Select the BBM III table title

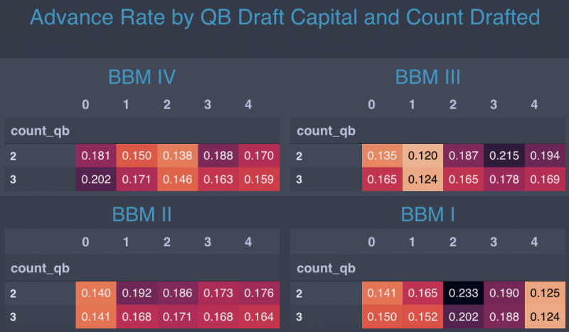[427, 77]
